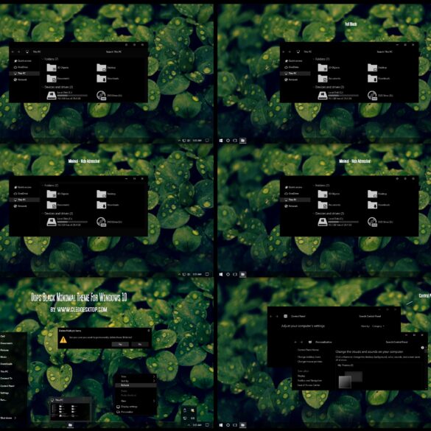Open Control Panel Home link
431x431 pixels.
click(308, 350)
